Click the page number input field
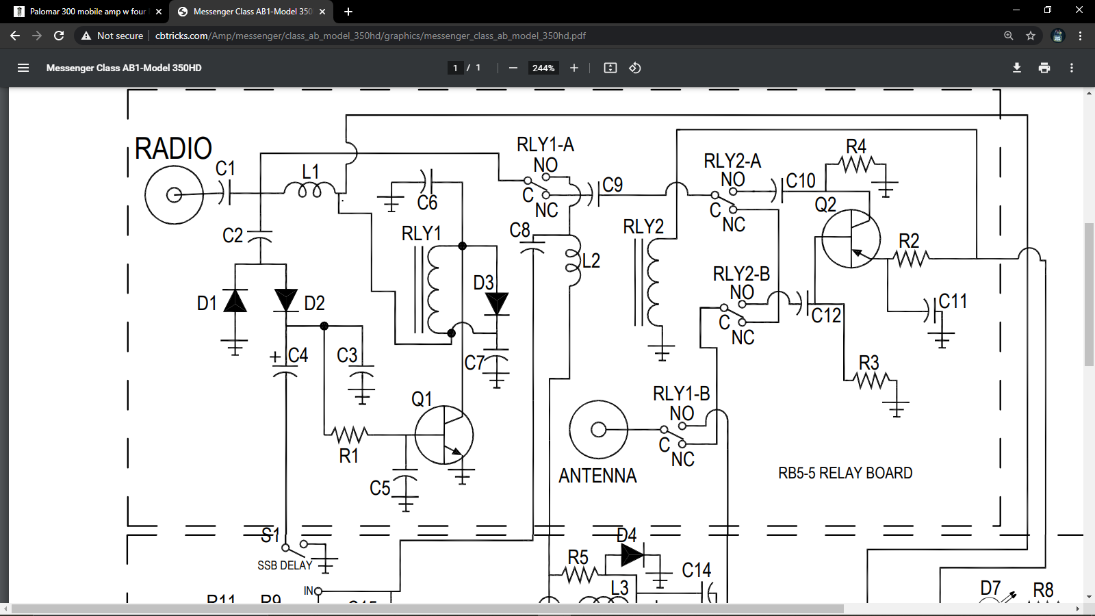Viewport: 1095px width, 616px height. (x=455, y=68)
